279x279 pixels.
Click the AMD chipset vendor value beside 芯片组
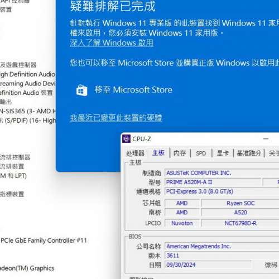[x=182, y=203]
